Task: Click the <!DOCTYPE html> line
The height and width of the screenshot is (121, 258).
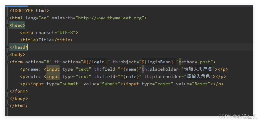Action: click(29, 11)
